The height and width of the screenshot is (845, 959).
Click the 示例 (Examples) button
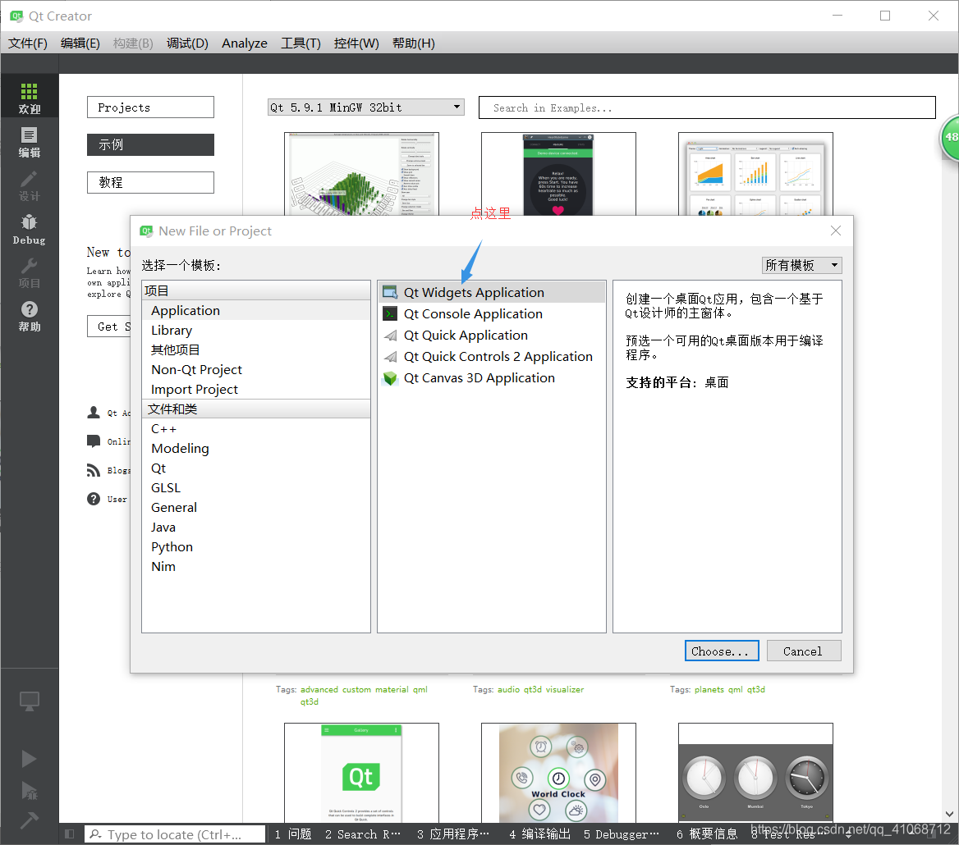point(150,145)
